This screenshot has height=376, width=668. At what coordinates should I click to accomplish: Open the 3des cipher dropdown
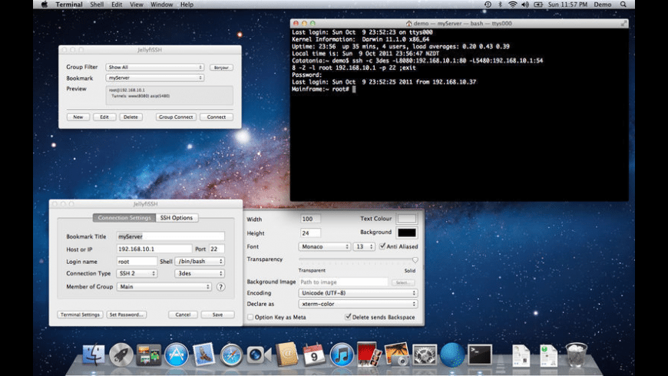click(x=200, y=273)
